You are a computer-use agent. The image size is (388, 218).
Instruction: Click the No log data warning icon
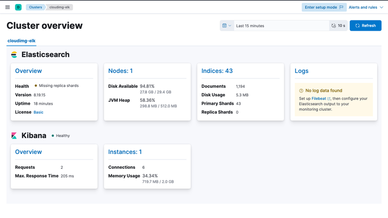(301, 90)
